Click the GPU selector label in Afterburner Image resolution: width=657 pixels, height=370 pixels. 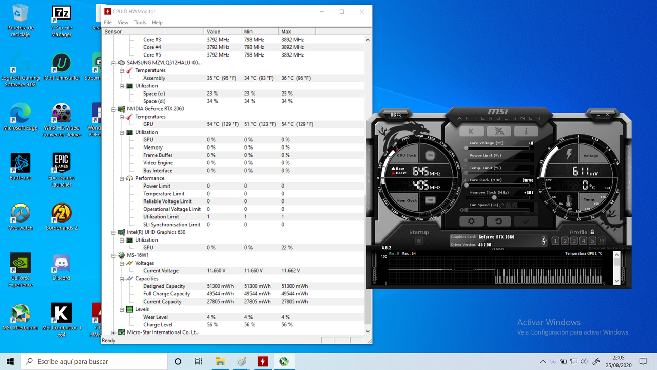pyautogui.click(x=544, y=240)
